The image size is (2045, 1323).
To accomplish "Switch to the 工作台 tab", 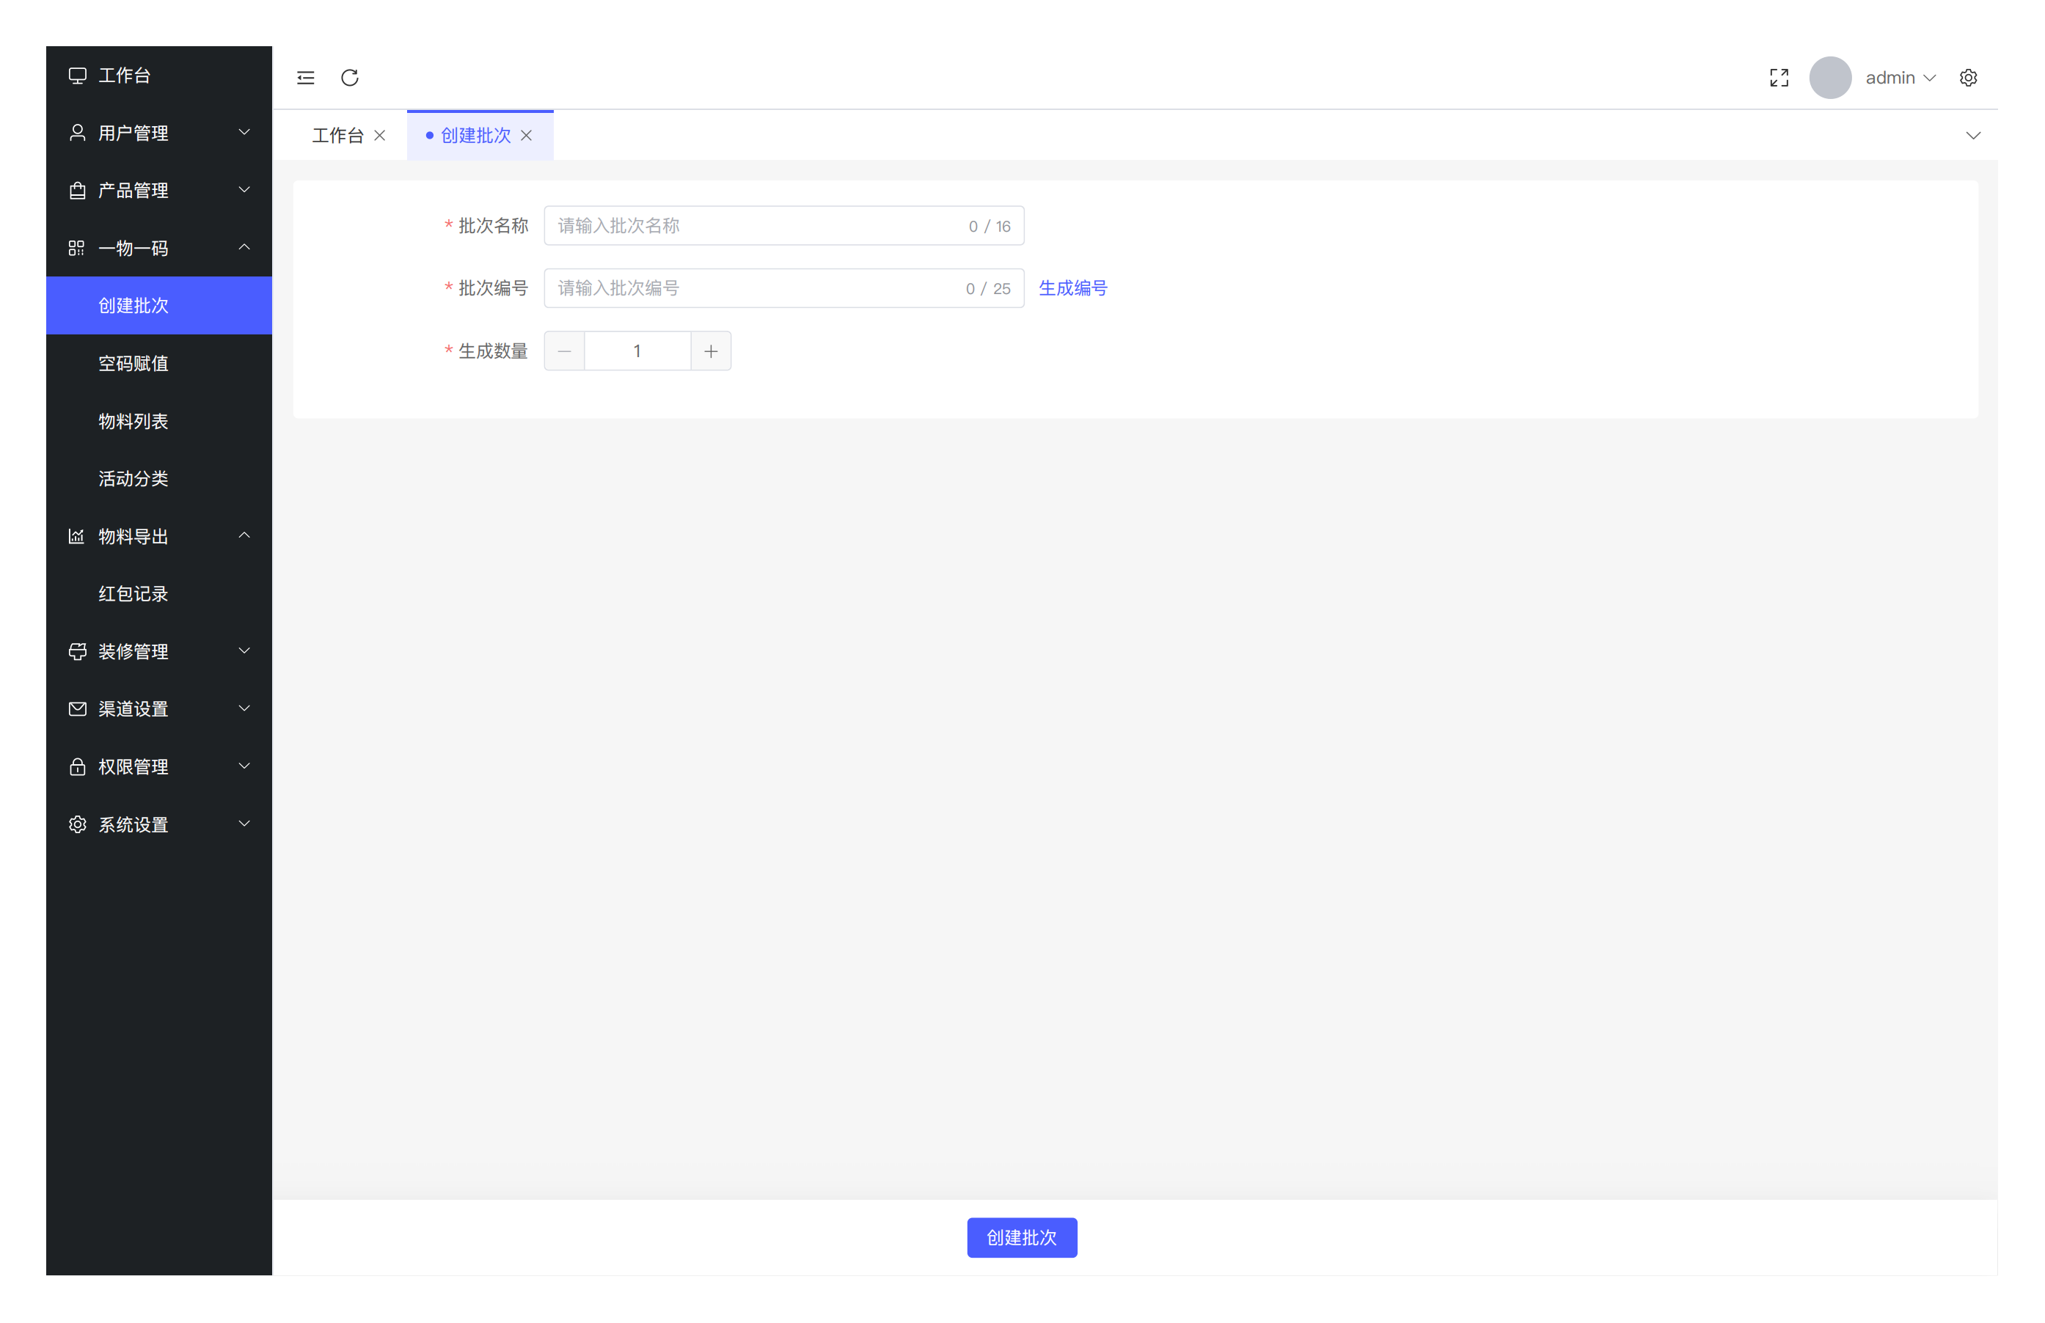I will [337, 136].
